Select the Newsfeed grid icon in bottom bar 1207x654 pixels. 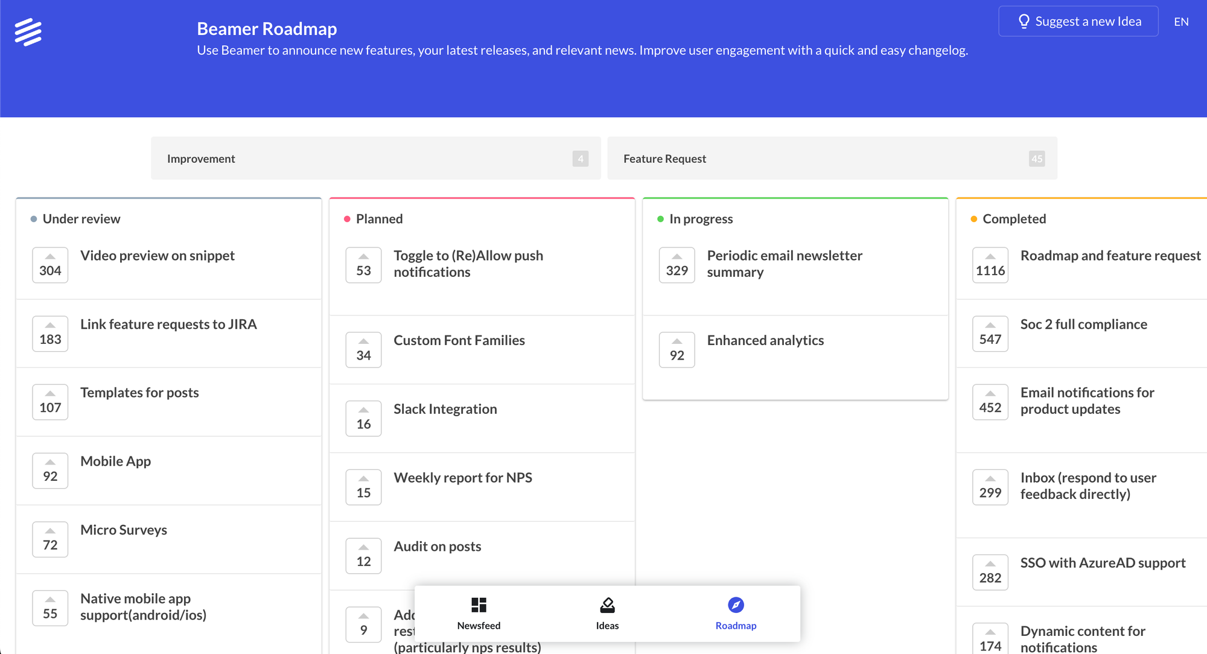click(x=479, y=605)
